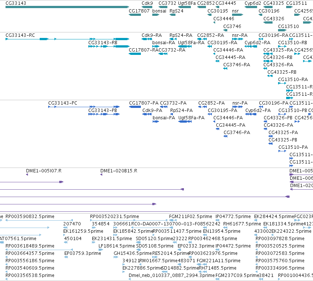Select the DME1-020B15.R BAC end label
This screenshot has height=281, width=313.
[119, 171]
